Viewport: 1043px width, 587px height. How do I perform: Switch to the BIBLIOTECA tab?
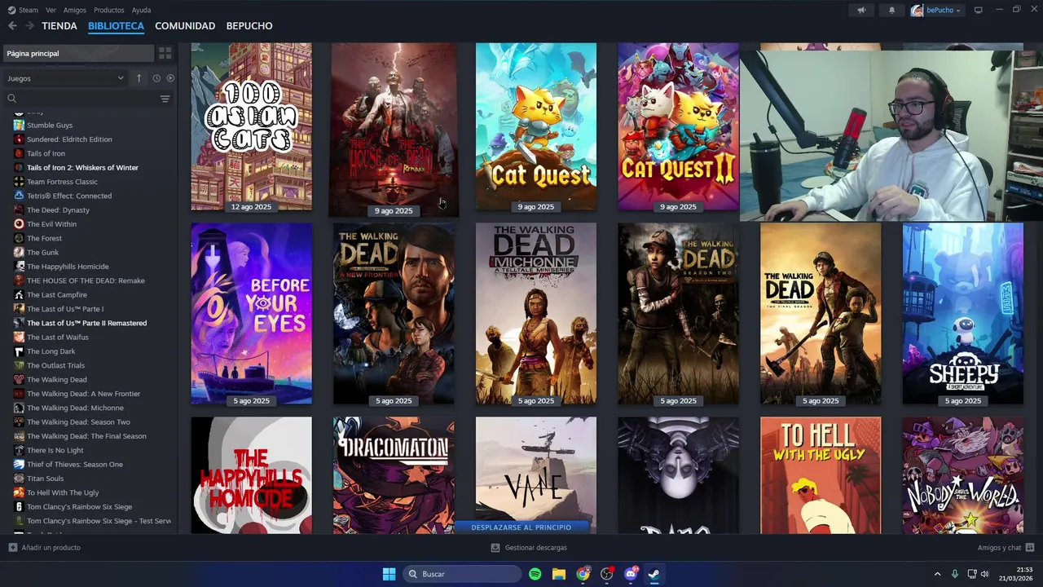(x=116, y=26)
